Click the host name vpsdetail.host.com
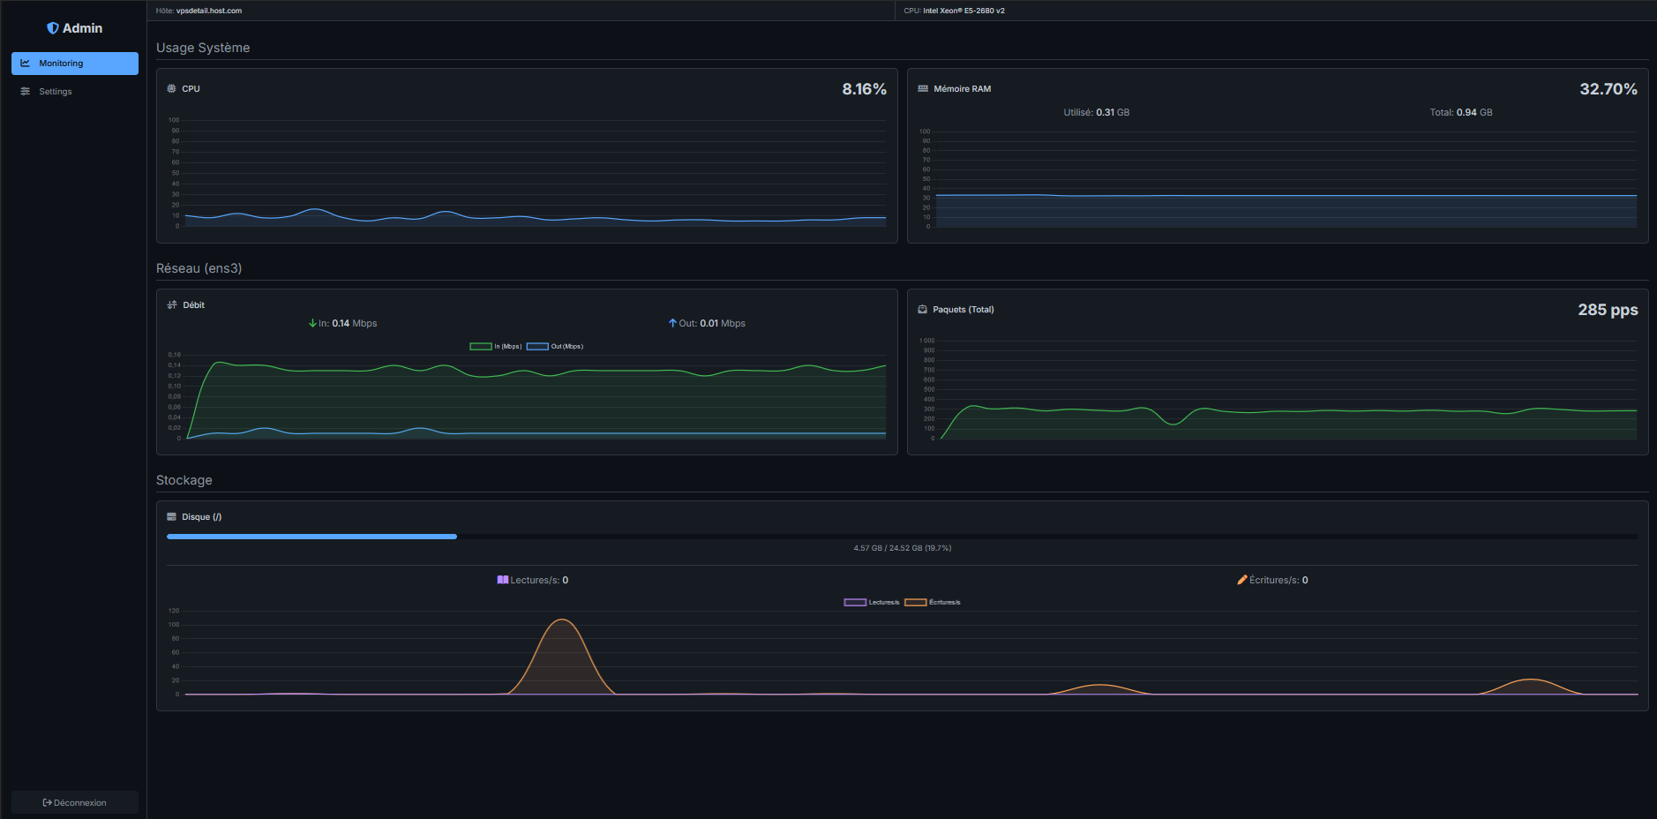 [x=209, y=11]
